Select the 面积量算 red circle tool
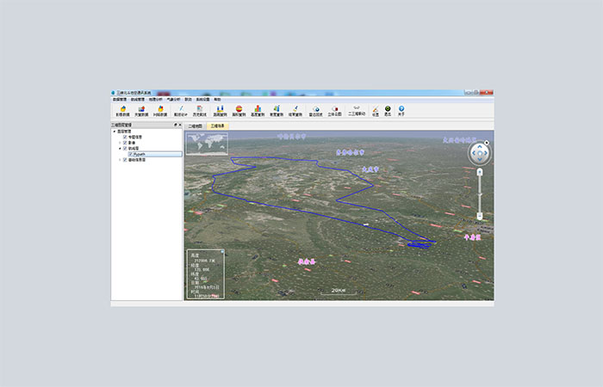Image resolution: width=603 pixels, height=387 pixels. coord(239,110)
